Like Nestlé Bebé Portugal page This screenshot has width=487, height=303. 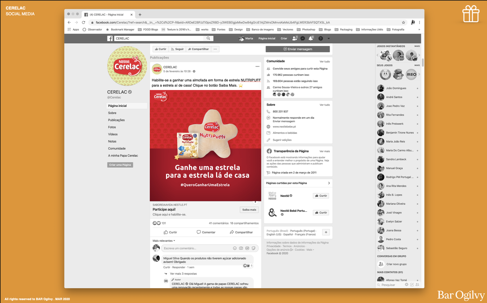(x=321, y=213)
